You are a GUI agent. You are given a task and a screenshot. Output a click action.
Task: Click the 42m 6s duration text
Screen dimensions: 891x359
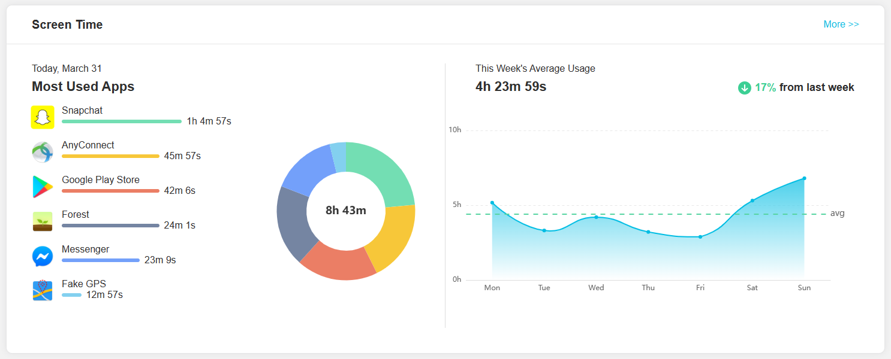click(180, 191)
